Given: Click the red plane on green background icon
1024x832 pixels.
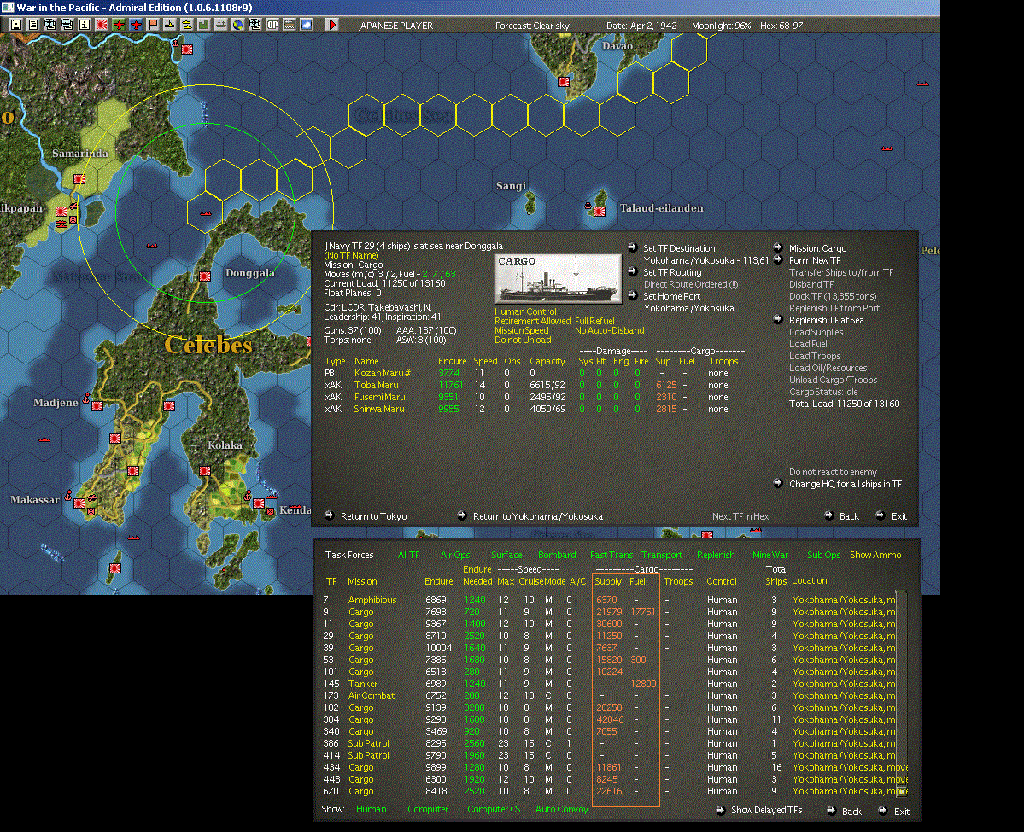Looking at the screenshot, I should click(119, 25).
